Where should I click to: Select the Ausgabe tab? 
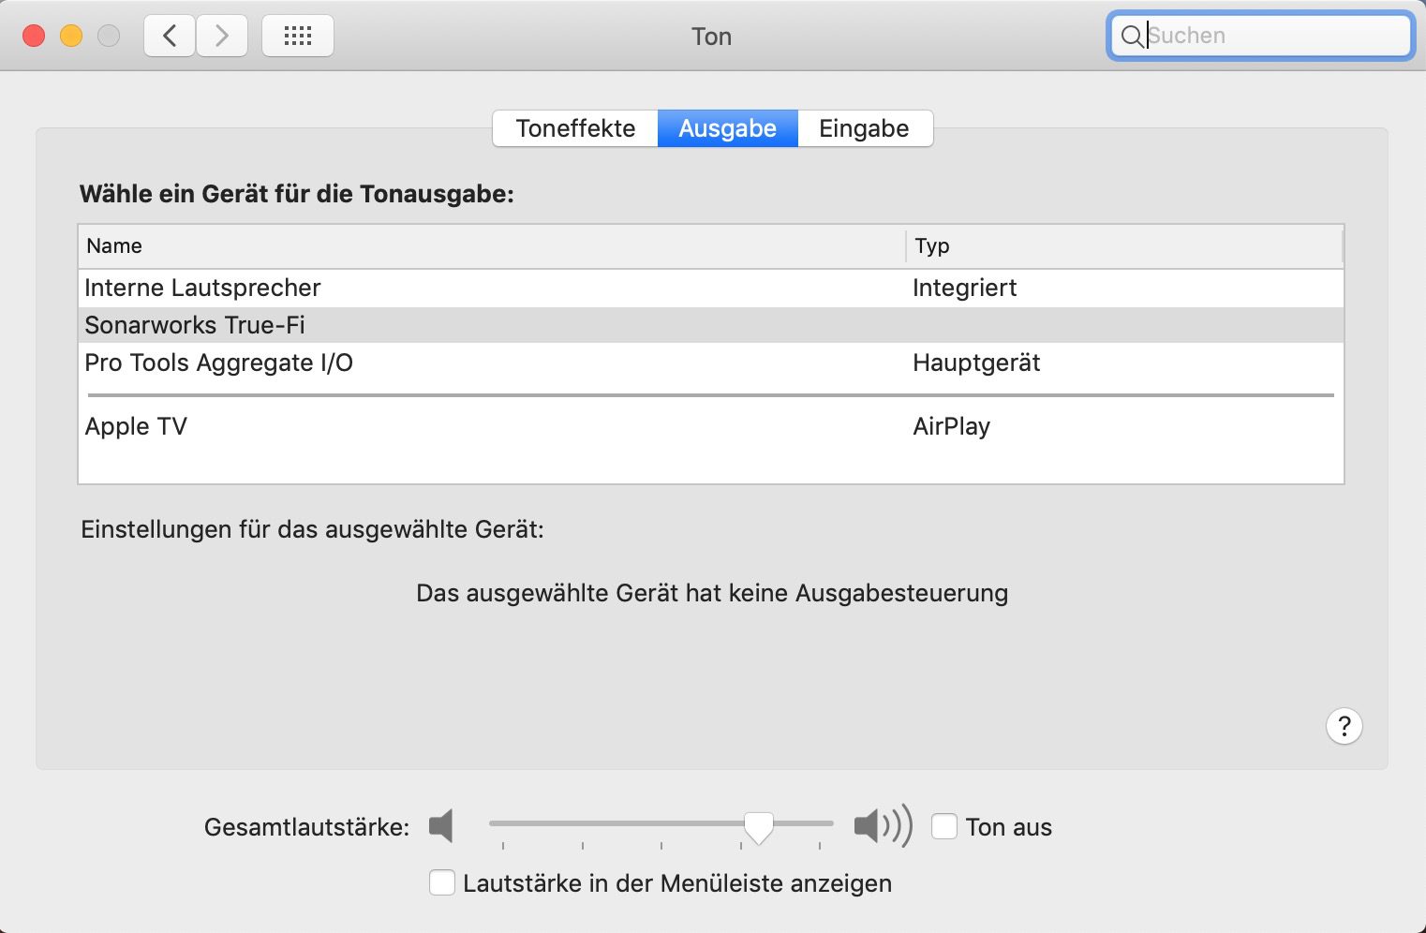(727, 128)
